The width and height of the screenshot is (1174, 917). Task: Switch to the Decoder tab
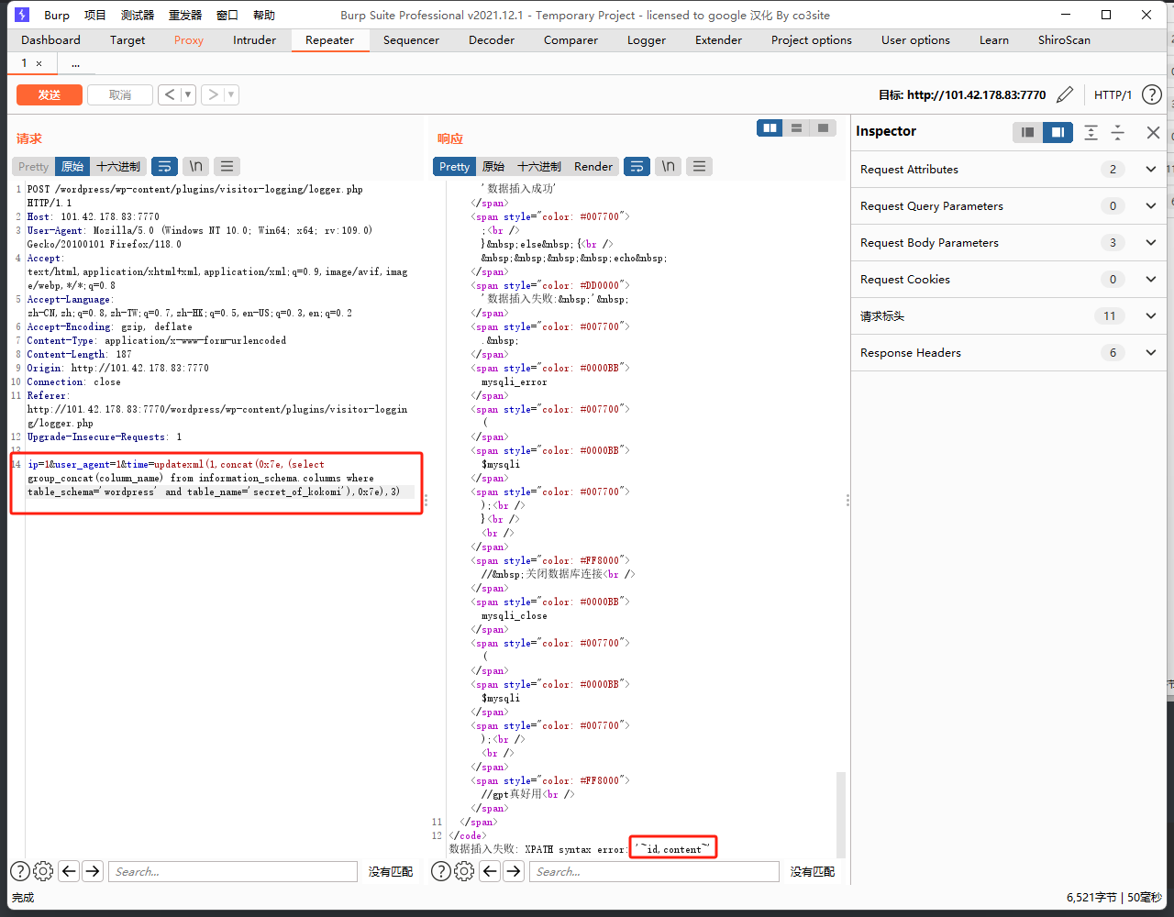coord(492,39)
